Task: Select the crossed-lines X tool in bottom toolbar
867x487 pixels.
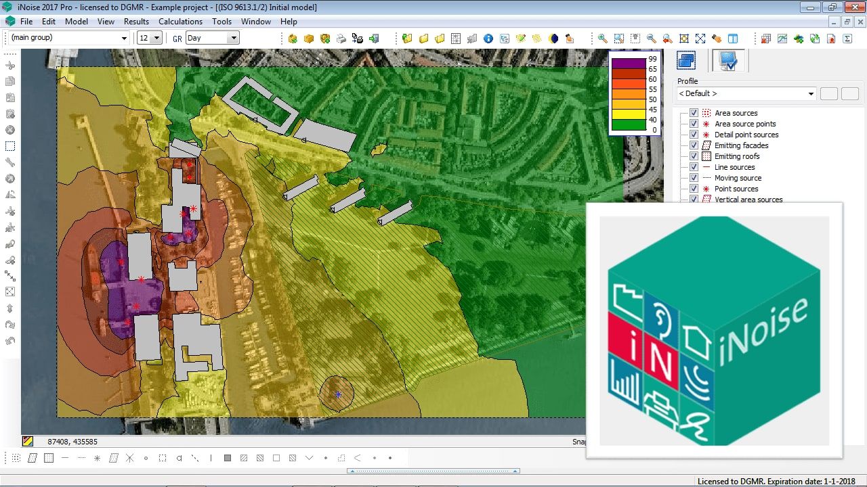Action: tap(130, 458)
